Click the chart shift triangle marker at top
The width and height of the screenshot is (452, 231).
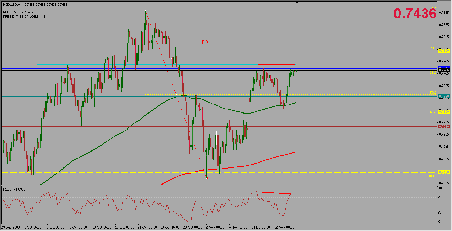pyautogui.click(x=297, y=2)
